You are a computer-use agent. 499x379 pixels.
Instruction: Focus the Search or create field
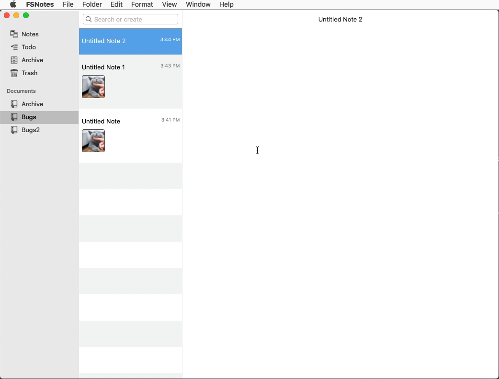130,20
